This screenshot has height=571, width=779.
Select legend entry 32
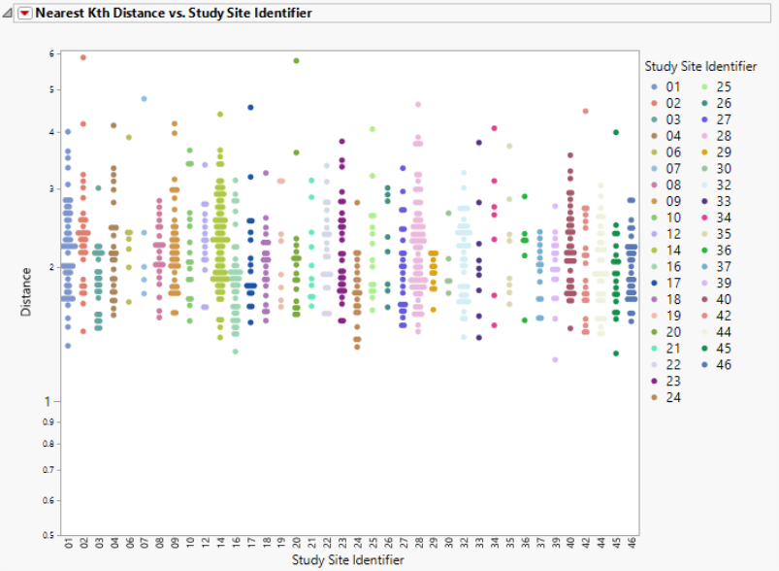point(716,185)
